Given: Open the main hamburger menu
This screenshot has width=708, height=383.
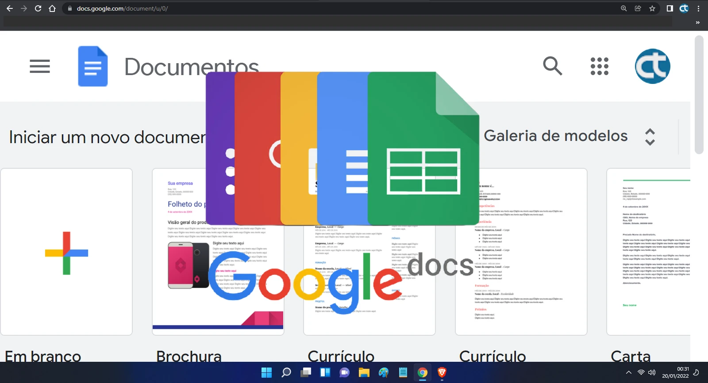Looking at the screenshot, I should pyautogui.click(x=40, y=66).
